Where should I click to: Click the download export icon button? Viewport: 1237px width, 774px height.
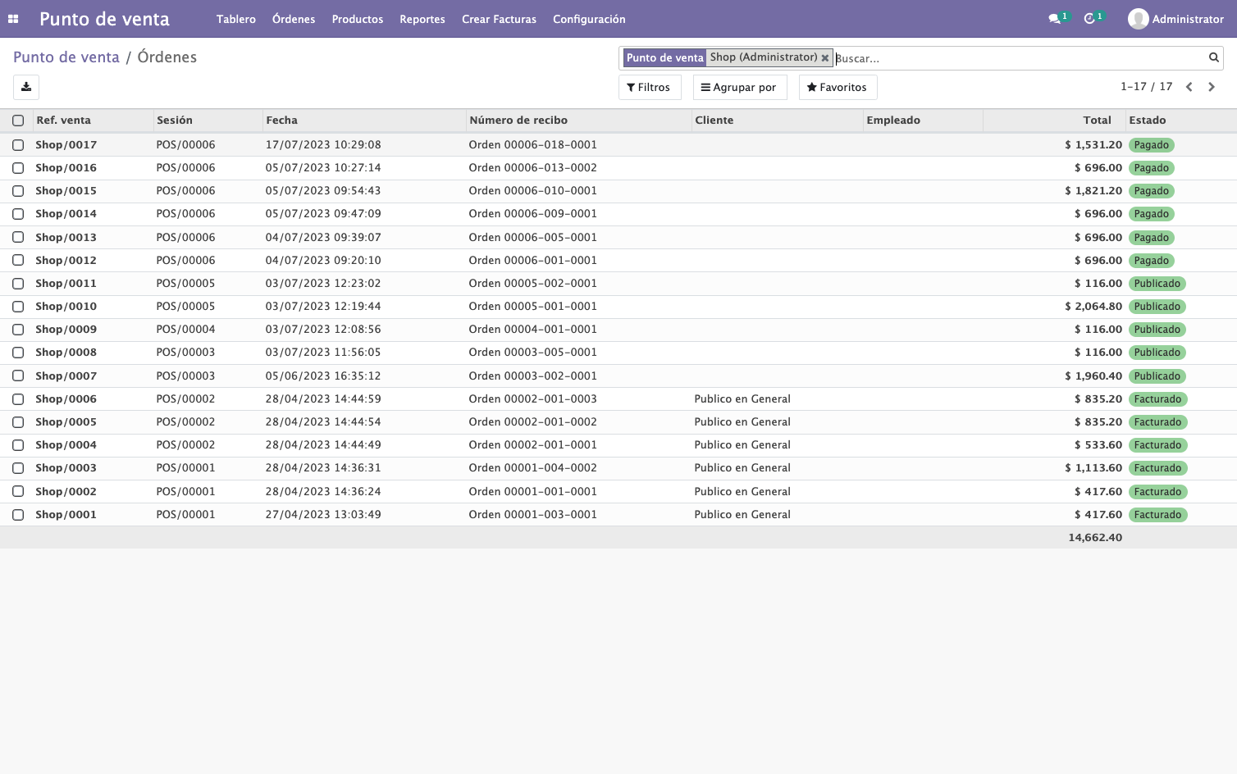(x=26, y=87)
